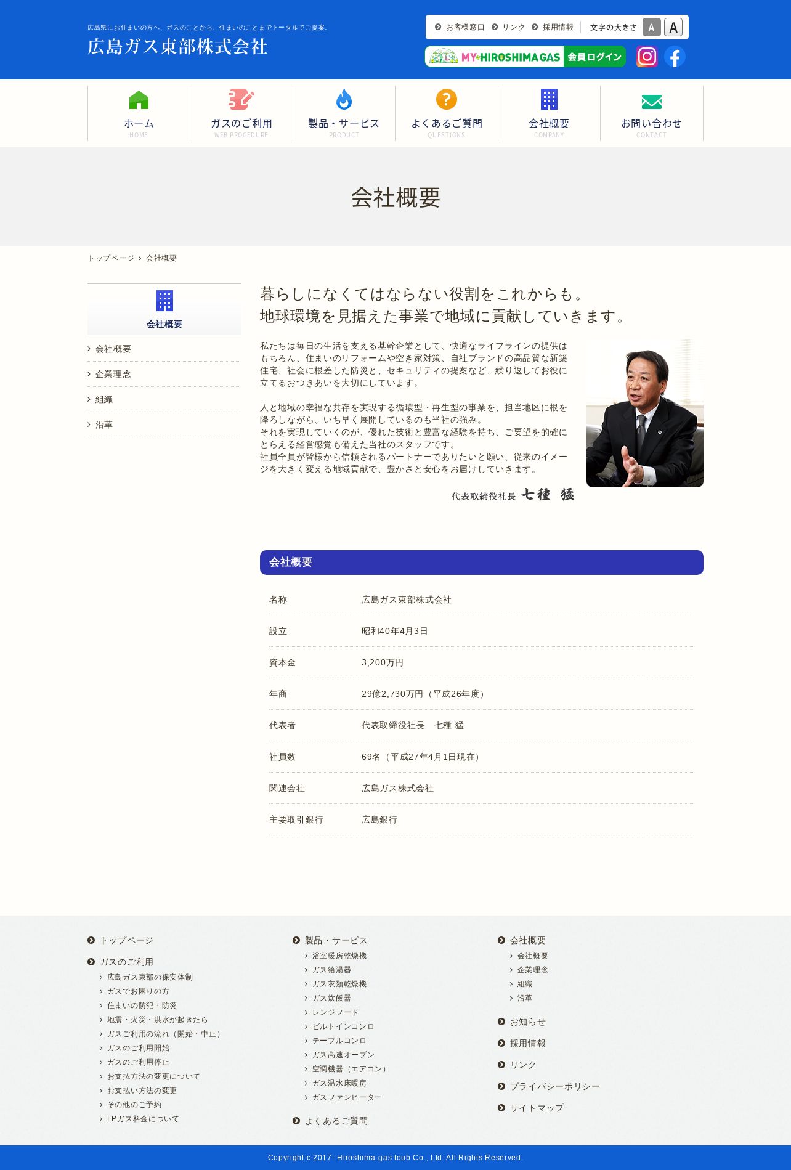This screenshot has height=1170, width=791.
Task: Open footer link ガスのご利用停止
Action: pos(138,1062)
